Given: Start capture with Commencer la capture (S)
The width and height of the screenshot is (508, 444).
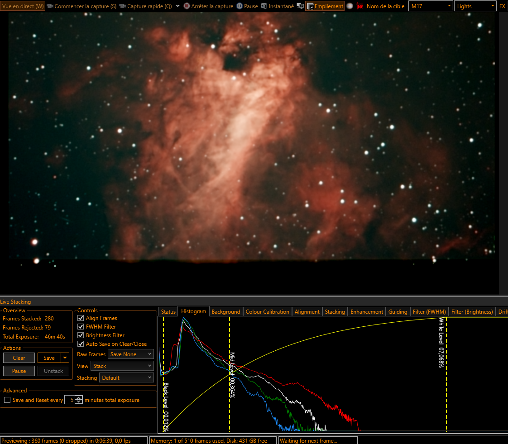Looking at the screenshot, I should (x=81, y=6).
